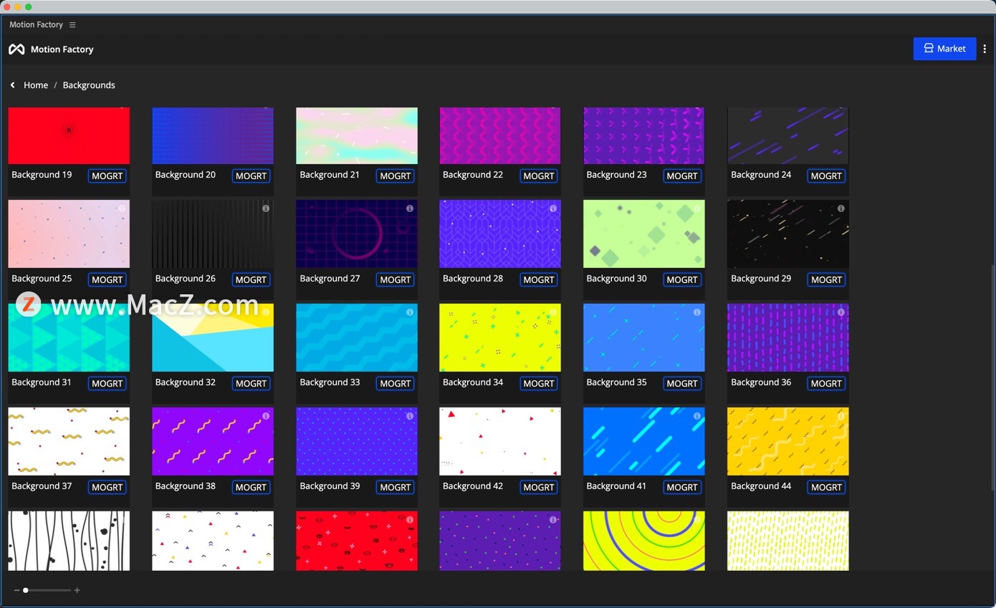Click the MOGRT button for Background 42

[539, 488]
